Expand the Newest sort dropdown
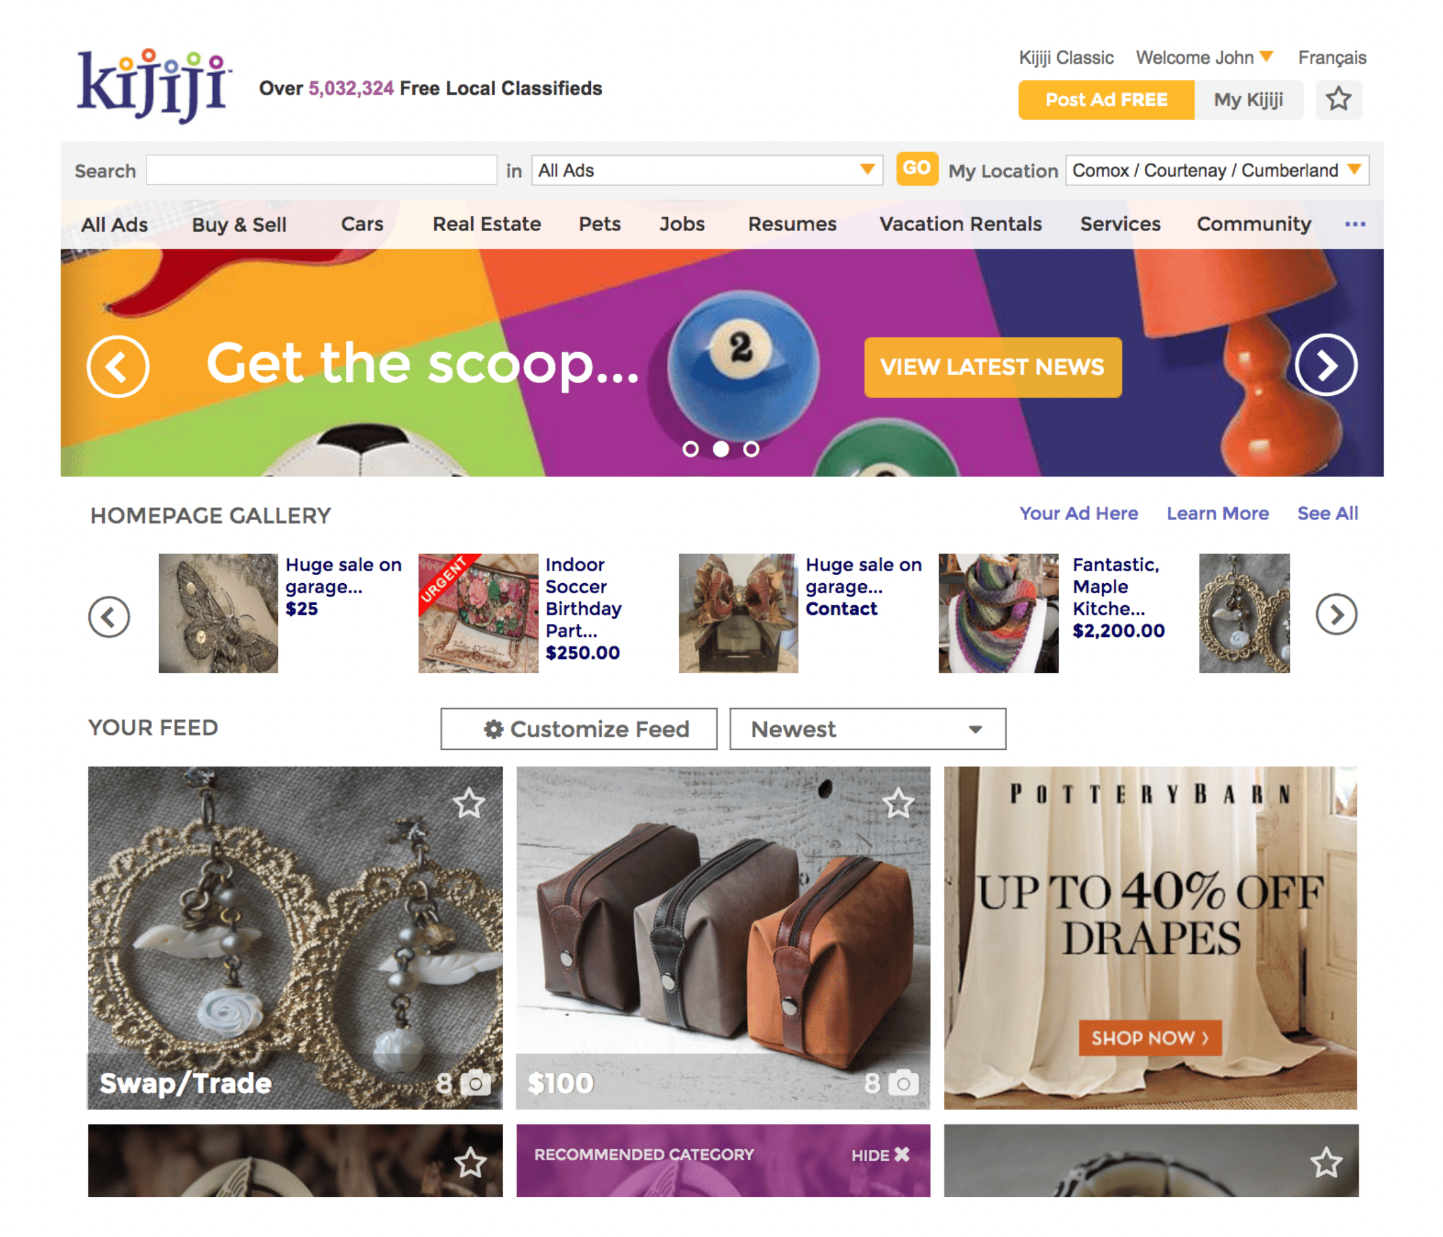The width and height of the screenshot is (1443, 1237). (x=867, y=729)
